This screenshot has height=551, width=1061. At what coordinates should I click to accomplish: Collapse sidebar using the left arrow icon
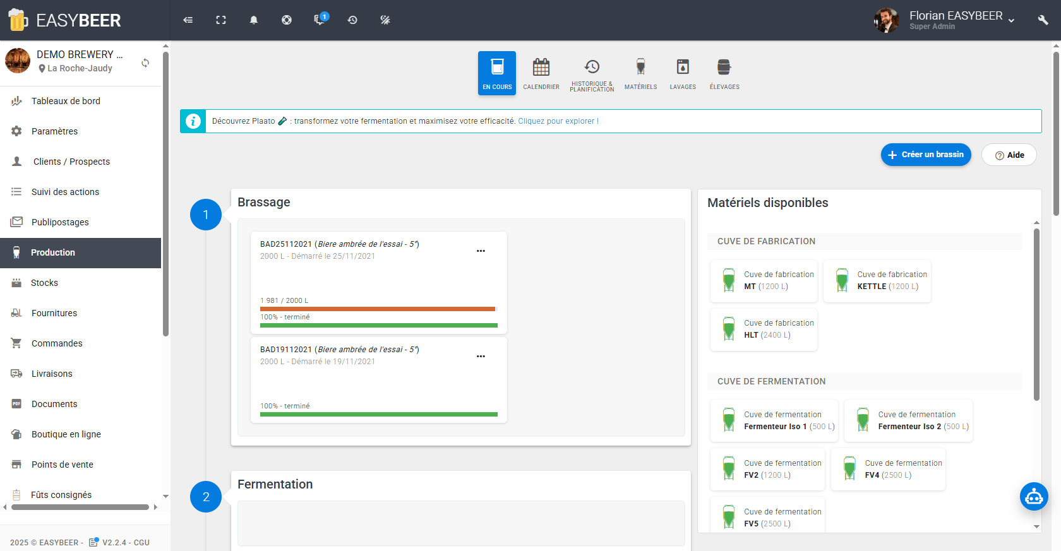(x=188, y=20)
